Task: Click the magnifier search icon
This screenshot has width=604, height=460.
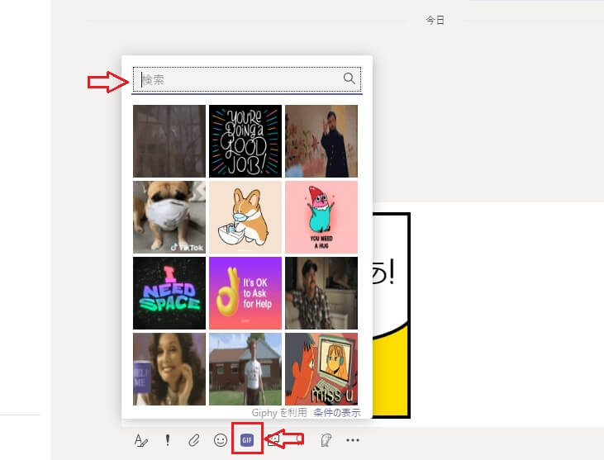Action: tap(349, 78)
